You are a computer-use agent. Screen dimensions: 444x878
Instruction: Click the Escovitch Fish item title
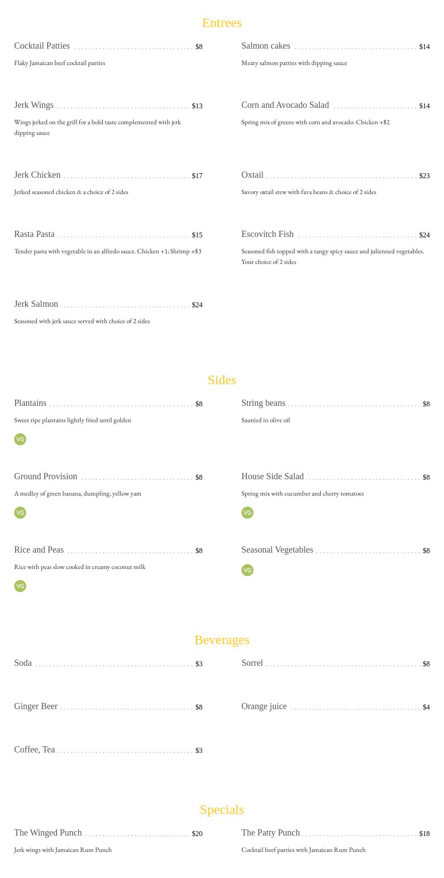tap(267, 234)
